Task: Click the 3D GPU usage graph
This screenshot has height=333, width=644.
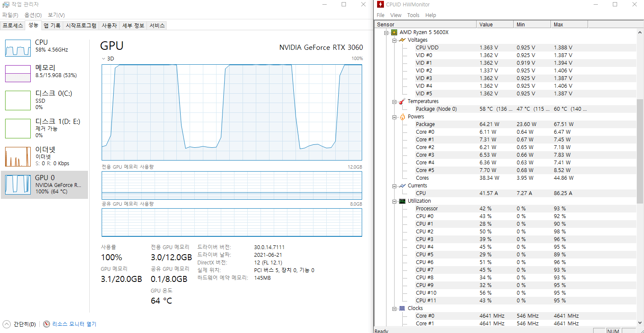Action: (232, 112)
